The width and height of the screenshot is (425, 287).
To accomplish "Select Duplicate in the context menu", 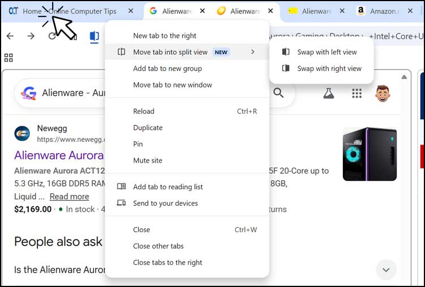I will tap(187, 128).
